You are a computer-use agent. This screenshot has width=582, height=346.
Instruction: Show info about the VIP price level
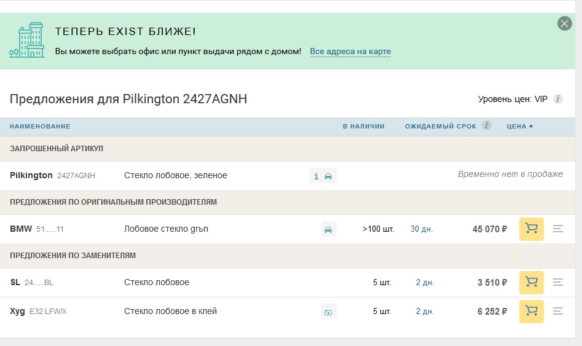(x=557, y=99)
